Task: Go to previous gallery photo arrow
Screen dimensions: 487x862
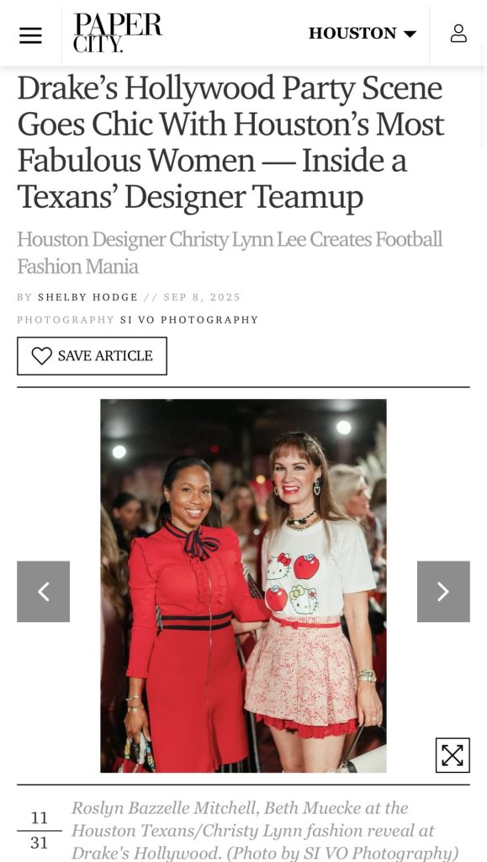Action: point(44,592)
